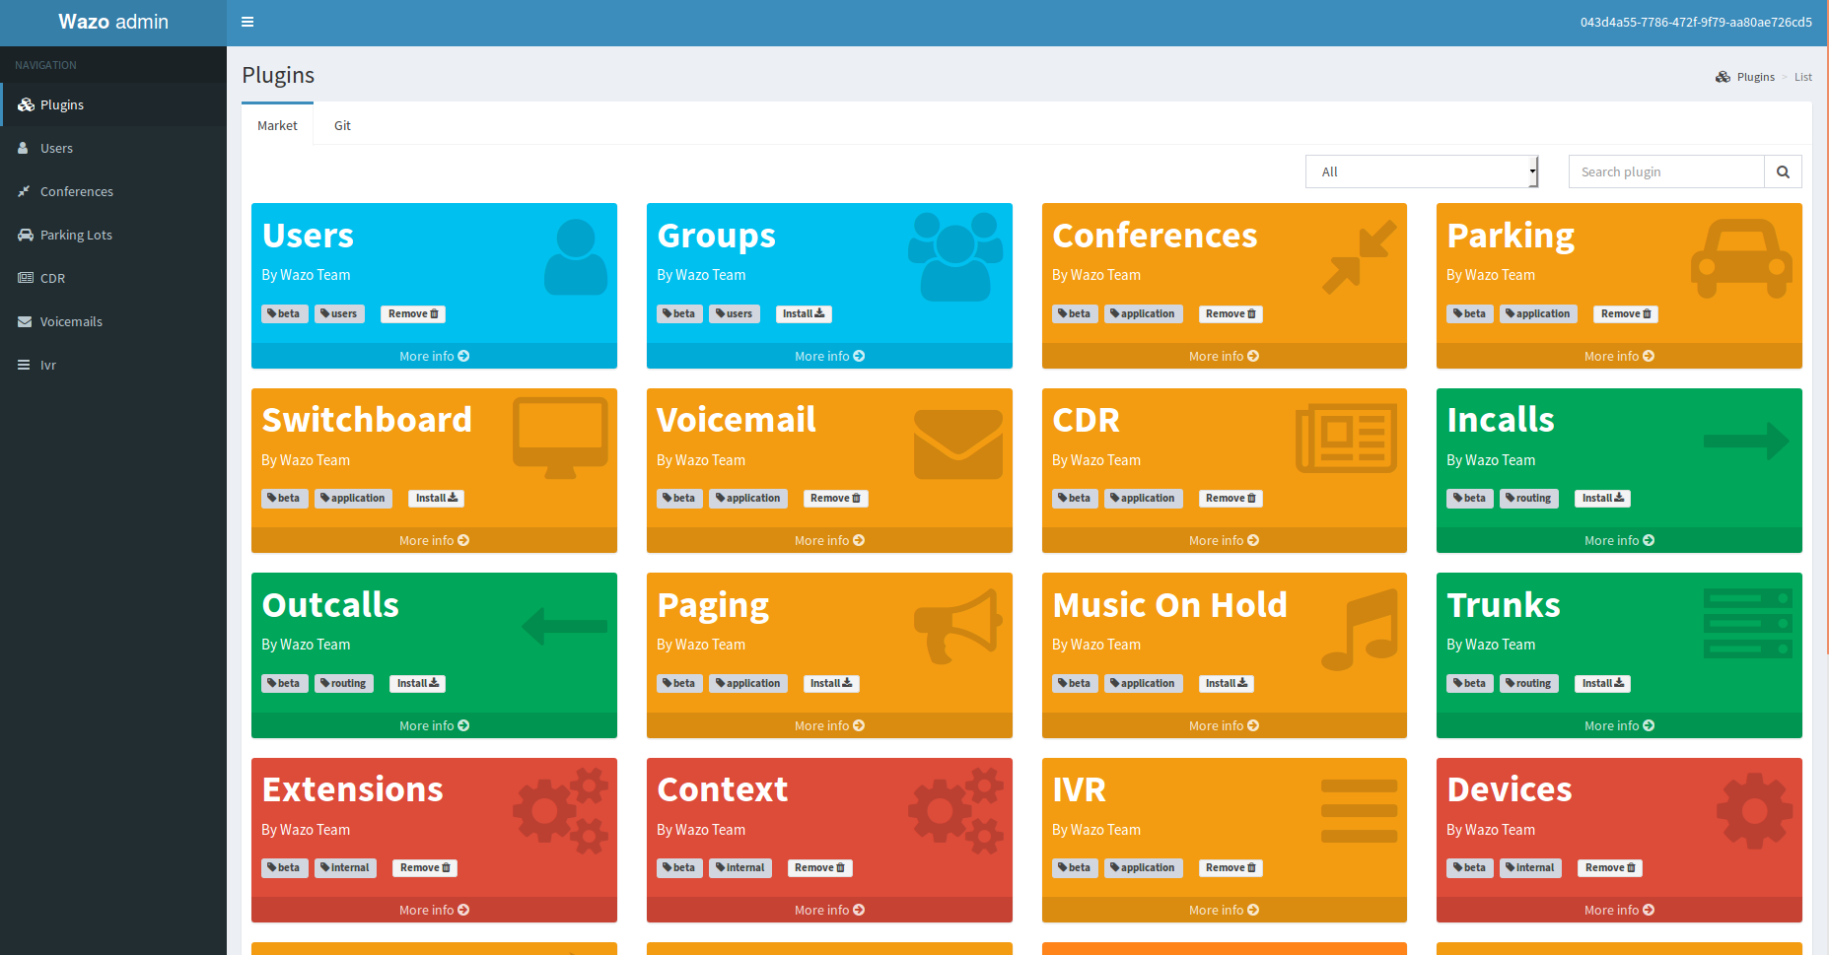Install the Trunks plugin
1829x955 pixels.
coord(1602,683)
